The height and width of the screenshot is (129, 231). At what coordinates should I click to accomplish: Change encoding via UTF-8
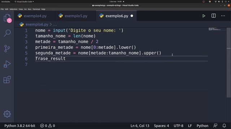tap(178, 126)
